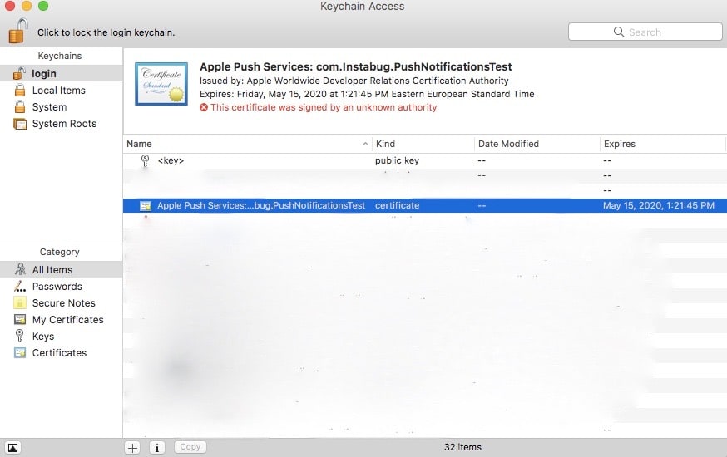Screen dimensions: 727x457
Task: Click the login keychain unlocked padlock icon
Action: (19, 73)
